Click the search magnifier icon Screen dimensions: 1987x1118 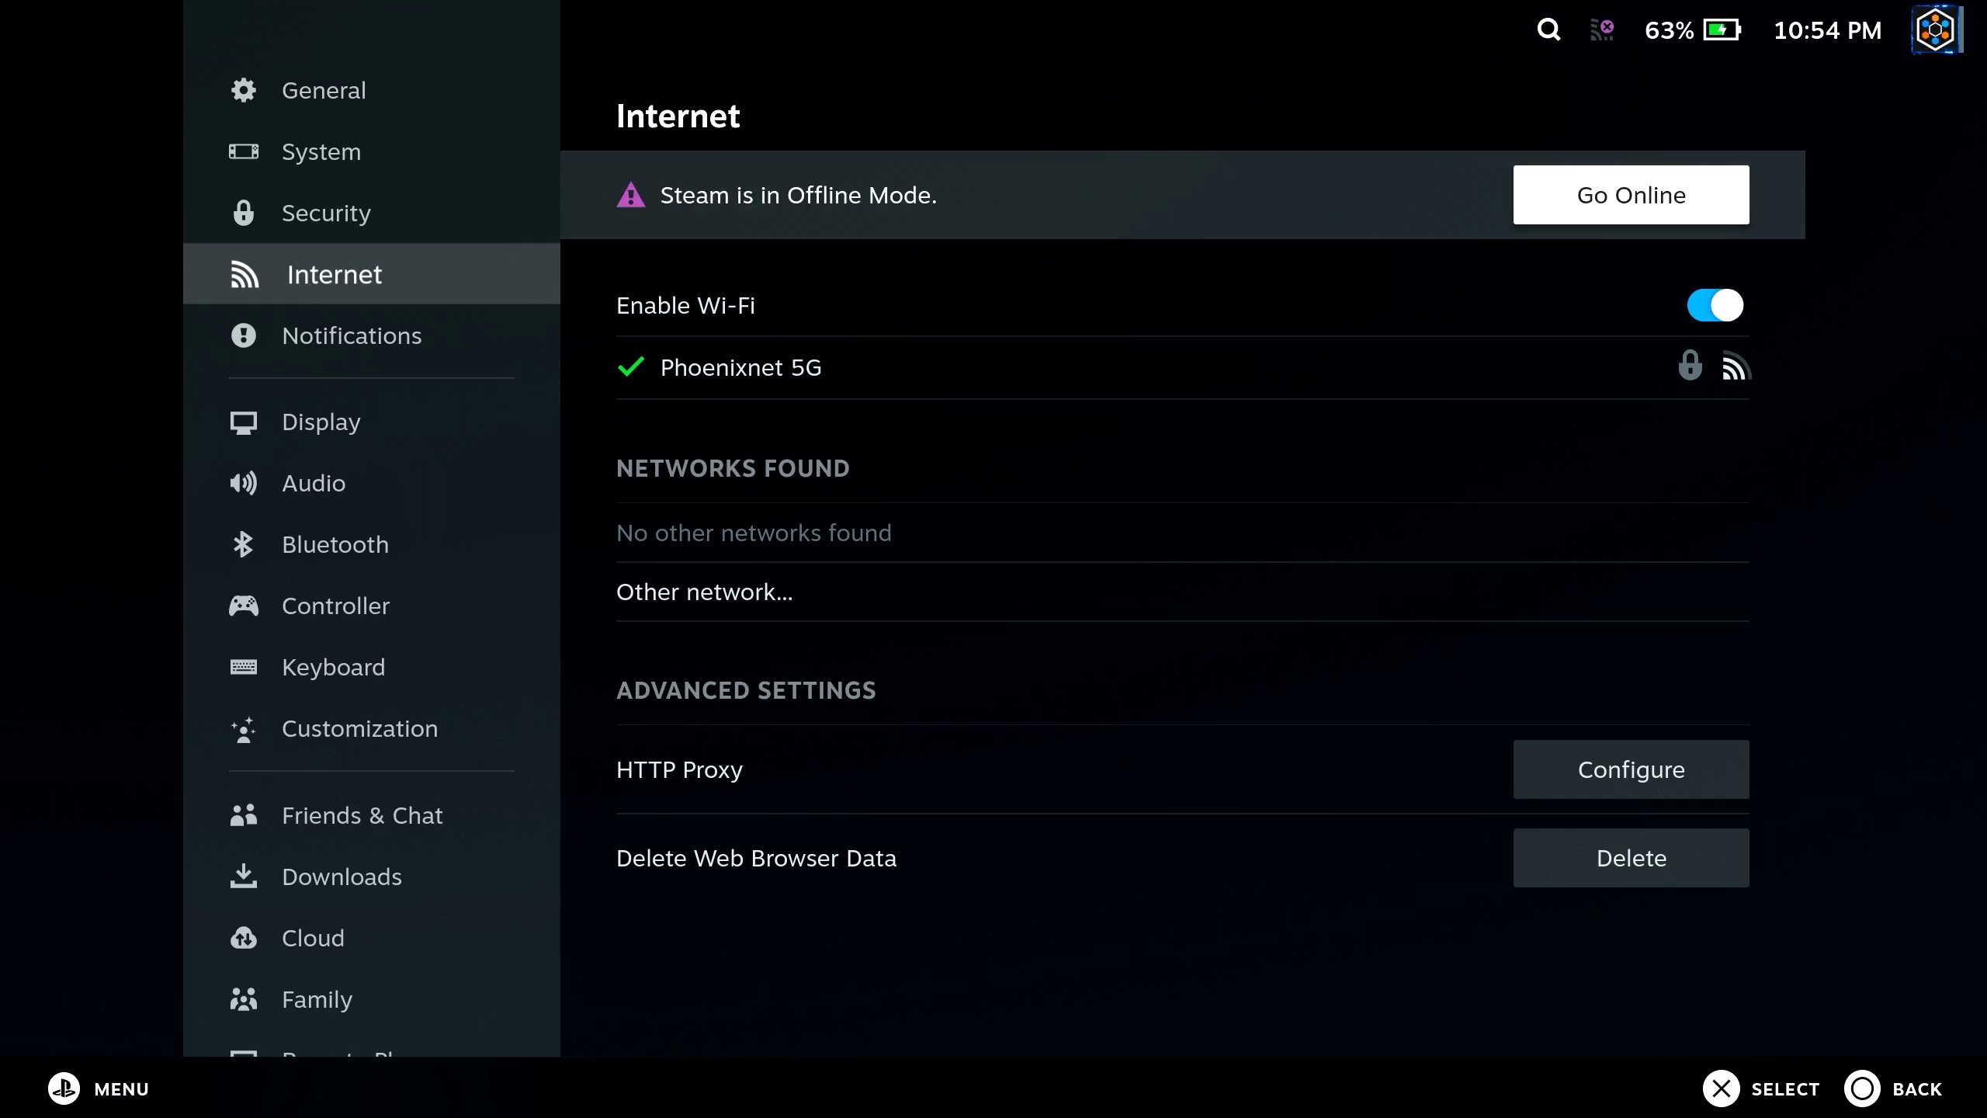click(1548, 30)
